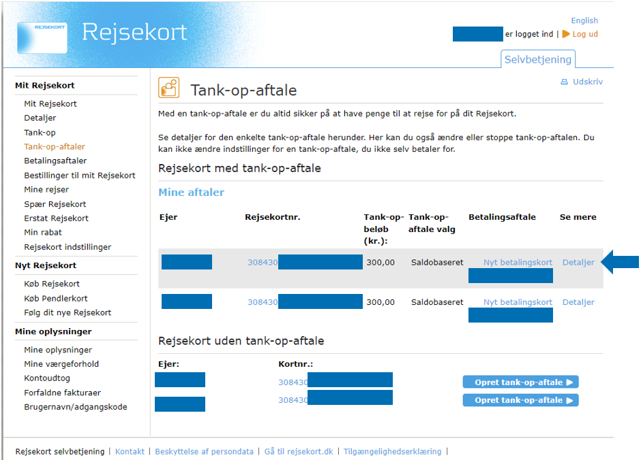Open the Tilgængelighedserklæring footer link
Image resolution: width=641 pixels, height=460 pixels.
pyautogui.click(x=392, y=451)
